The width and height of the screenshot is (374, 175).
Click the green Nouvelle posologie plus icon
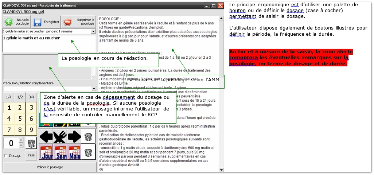click(9, 22)
